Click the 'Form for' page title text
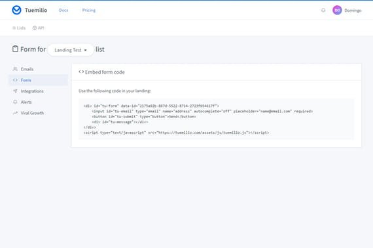The height and width of the screenshot is (248, 373). pos(33,49)
